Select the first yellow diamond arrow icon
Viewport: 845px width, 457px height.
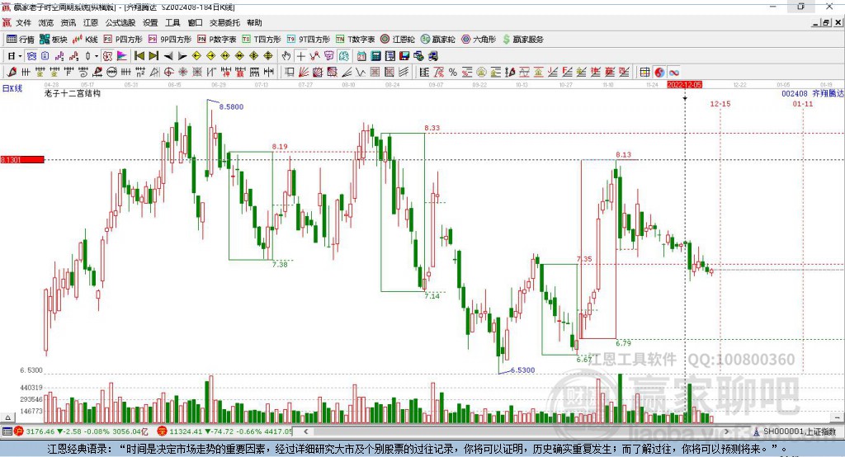point(196,56)
